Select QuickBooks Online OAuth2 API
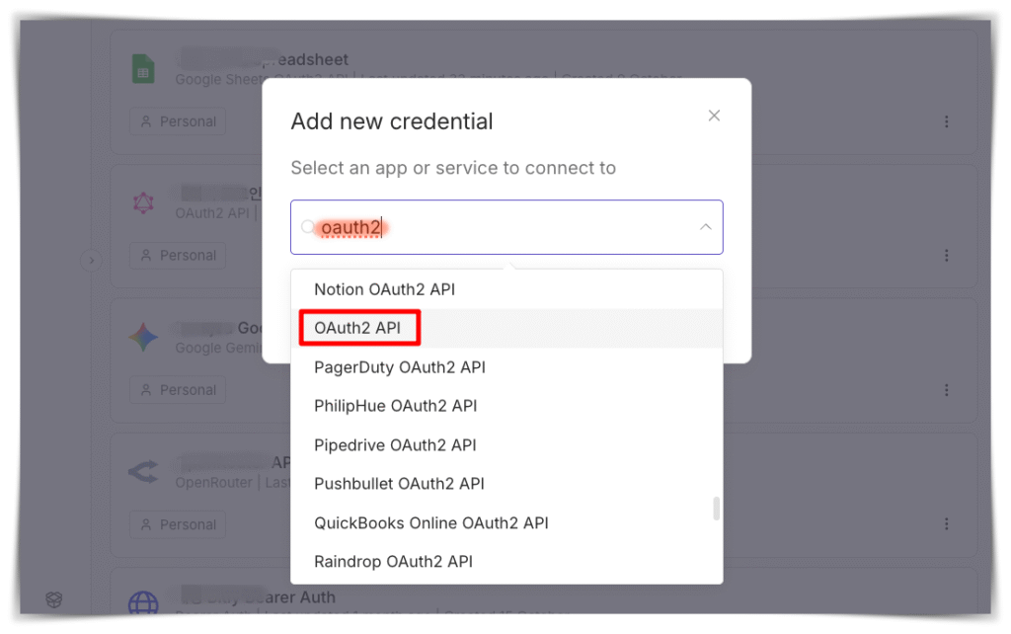 pos(430,522)
